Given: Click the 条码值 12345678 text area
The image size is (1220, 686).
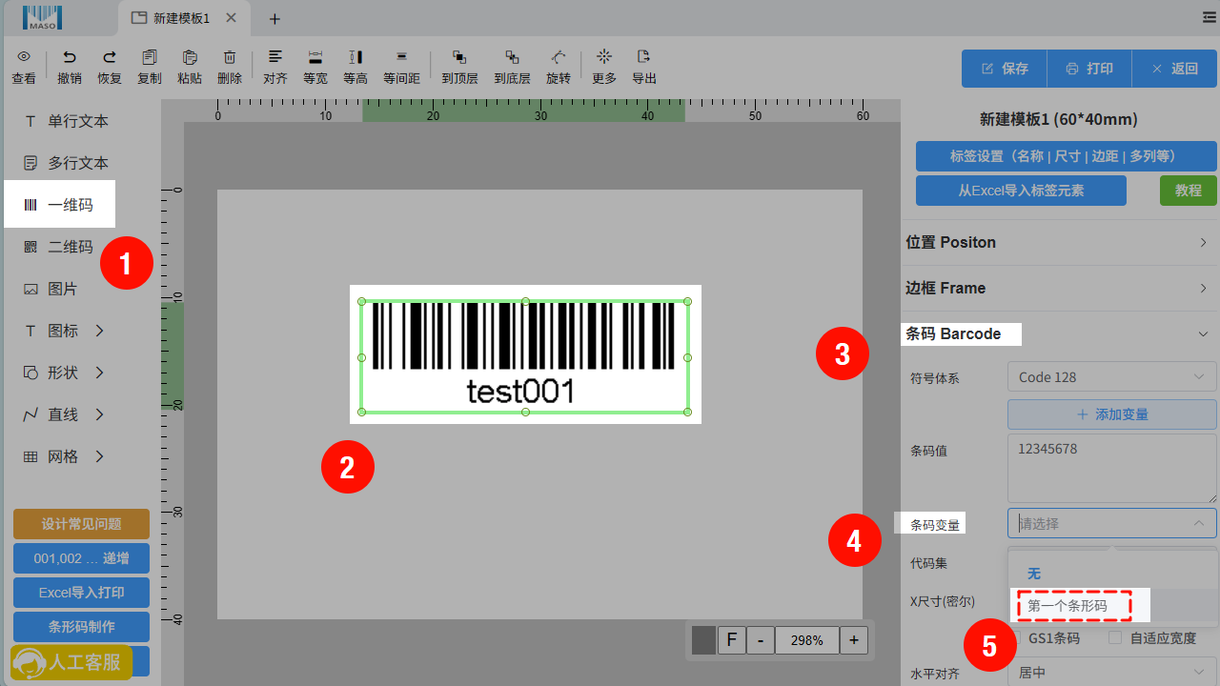Looking at the screenshot, I should tap(1112, 469).
